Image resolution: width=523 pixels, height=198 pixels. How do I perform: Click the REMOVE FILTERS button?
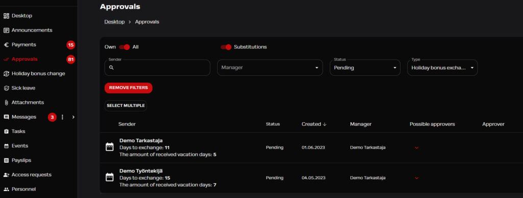tap(128, 88)
